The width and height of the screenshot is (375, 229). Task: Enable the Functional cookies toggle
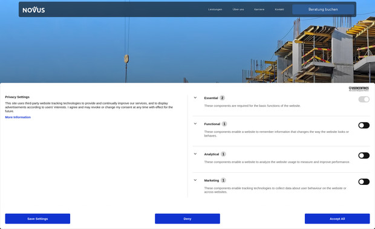tap(364, 125)
